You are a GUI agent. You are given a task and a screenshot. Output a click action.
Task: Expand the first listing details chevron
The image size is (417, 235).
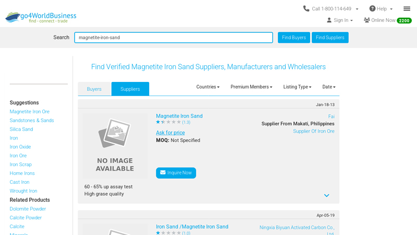(x=327, y=195)
